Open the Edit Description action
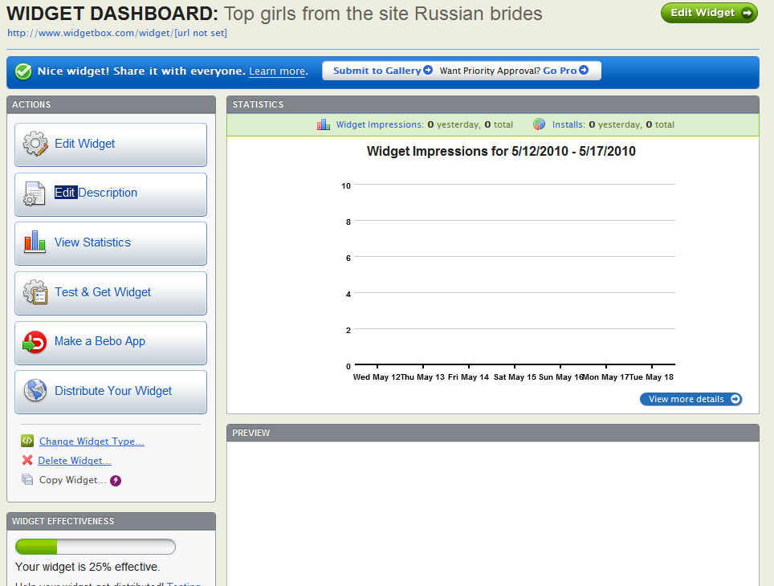Screen dimensions: 774x586 [x=111, y=194]
